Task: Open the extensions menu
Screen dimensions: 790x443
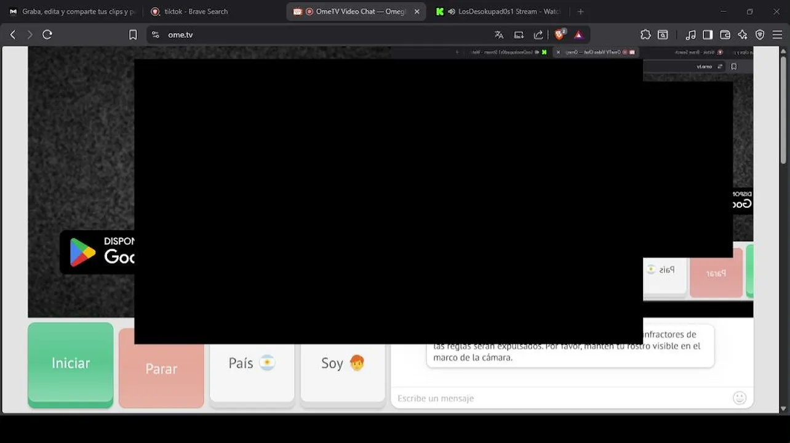Action: (x=645, y=35)
